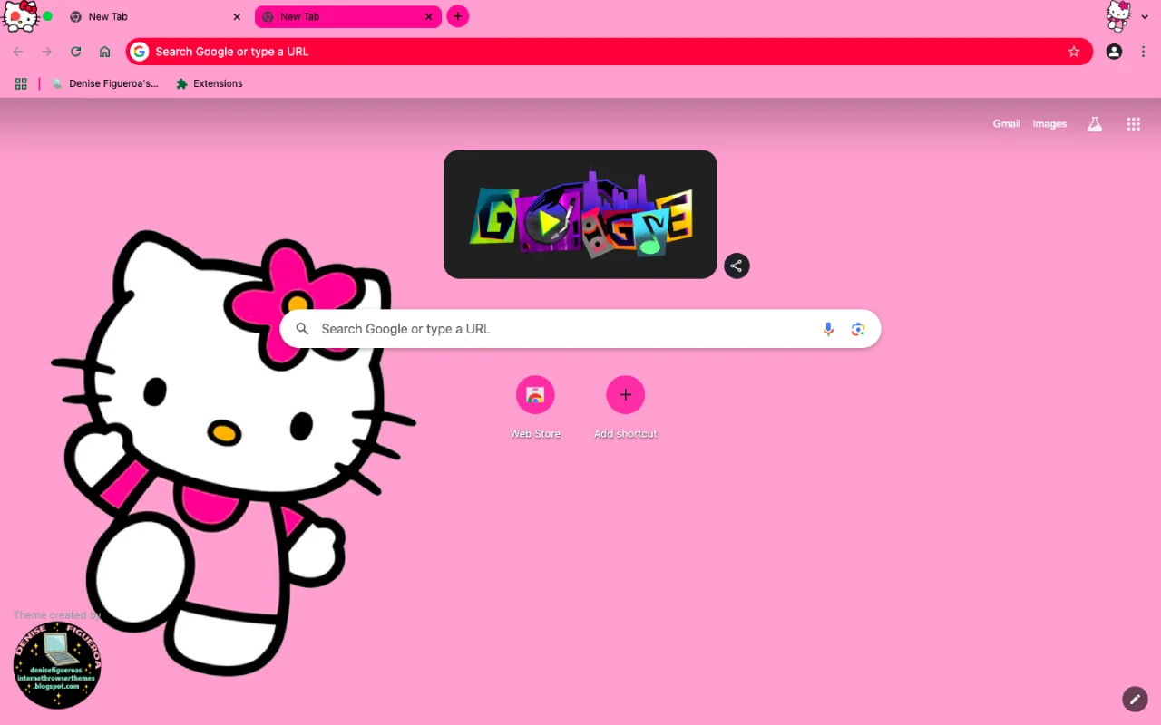The width and height of the screenshot is (1161, 725).
Task: Open Denise Figueroa's bookmark
Action: tap(105, 83)
